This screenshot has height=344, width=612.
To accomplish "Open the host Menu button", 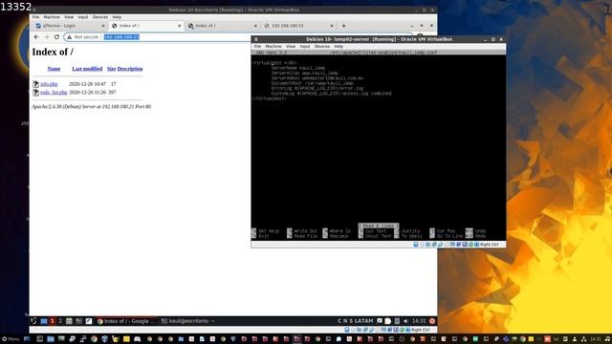I will (11, 339).
